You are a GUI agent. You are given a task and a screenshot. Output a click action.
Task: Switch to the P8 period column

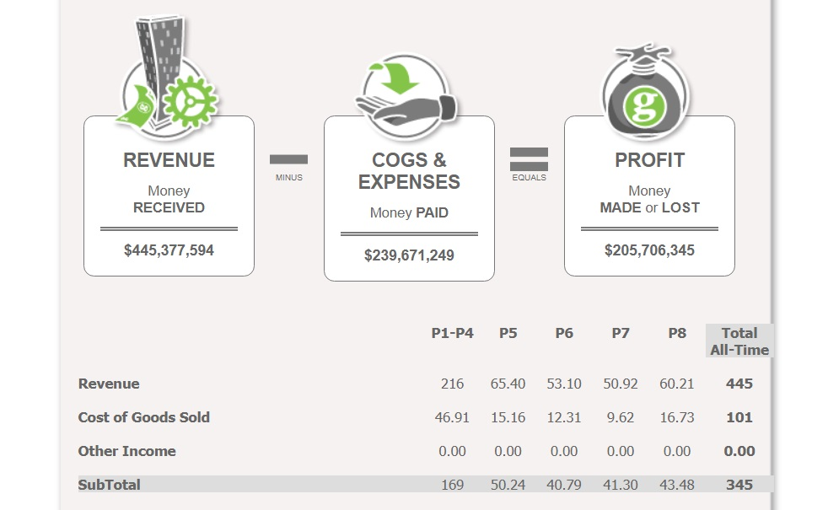(677, 333)
